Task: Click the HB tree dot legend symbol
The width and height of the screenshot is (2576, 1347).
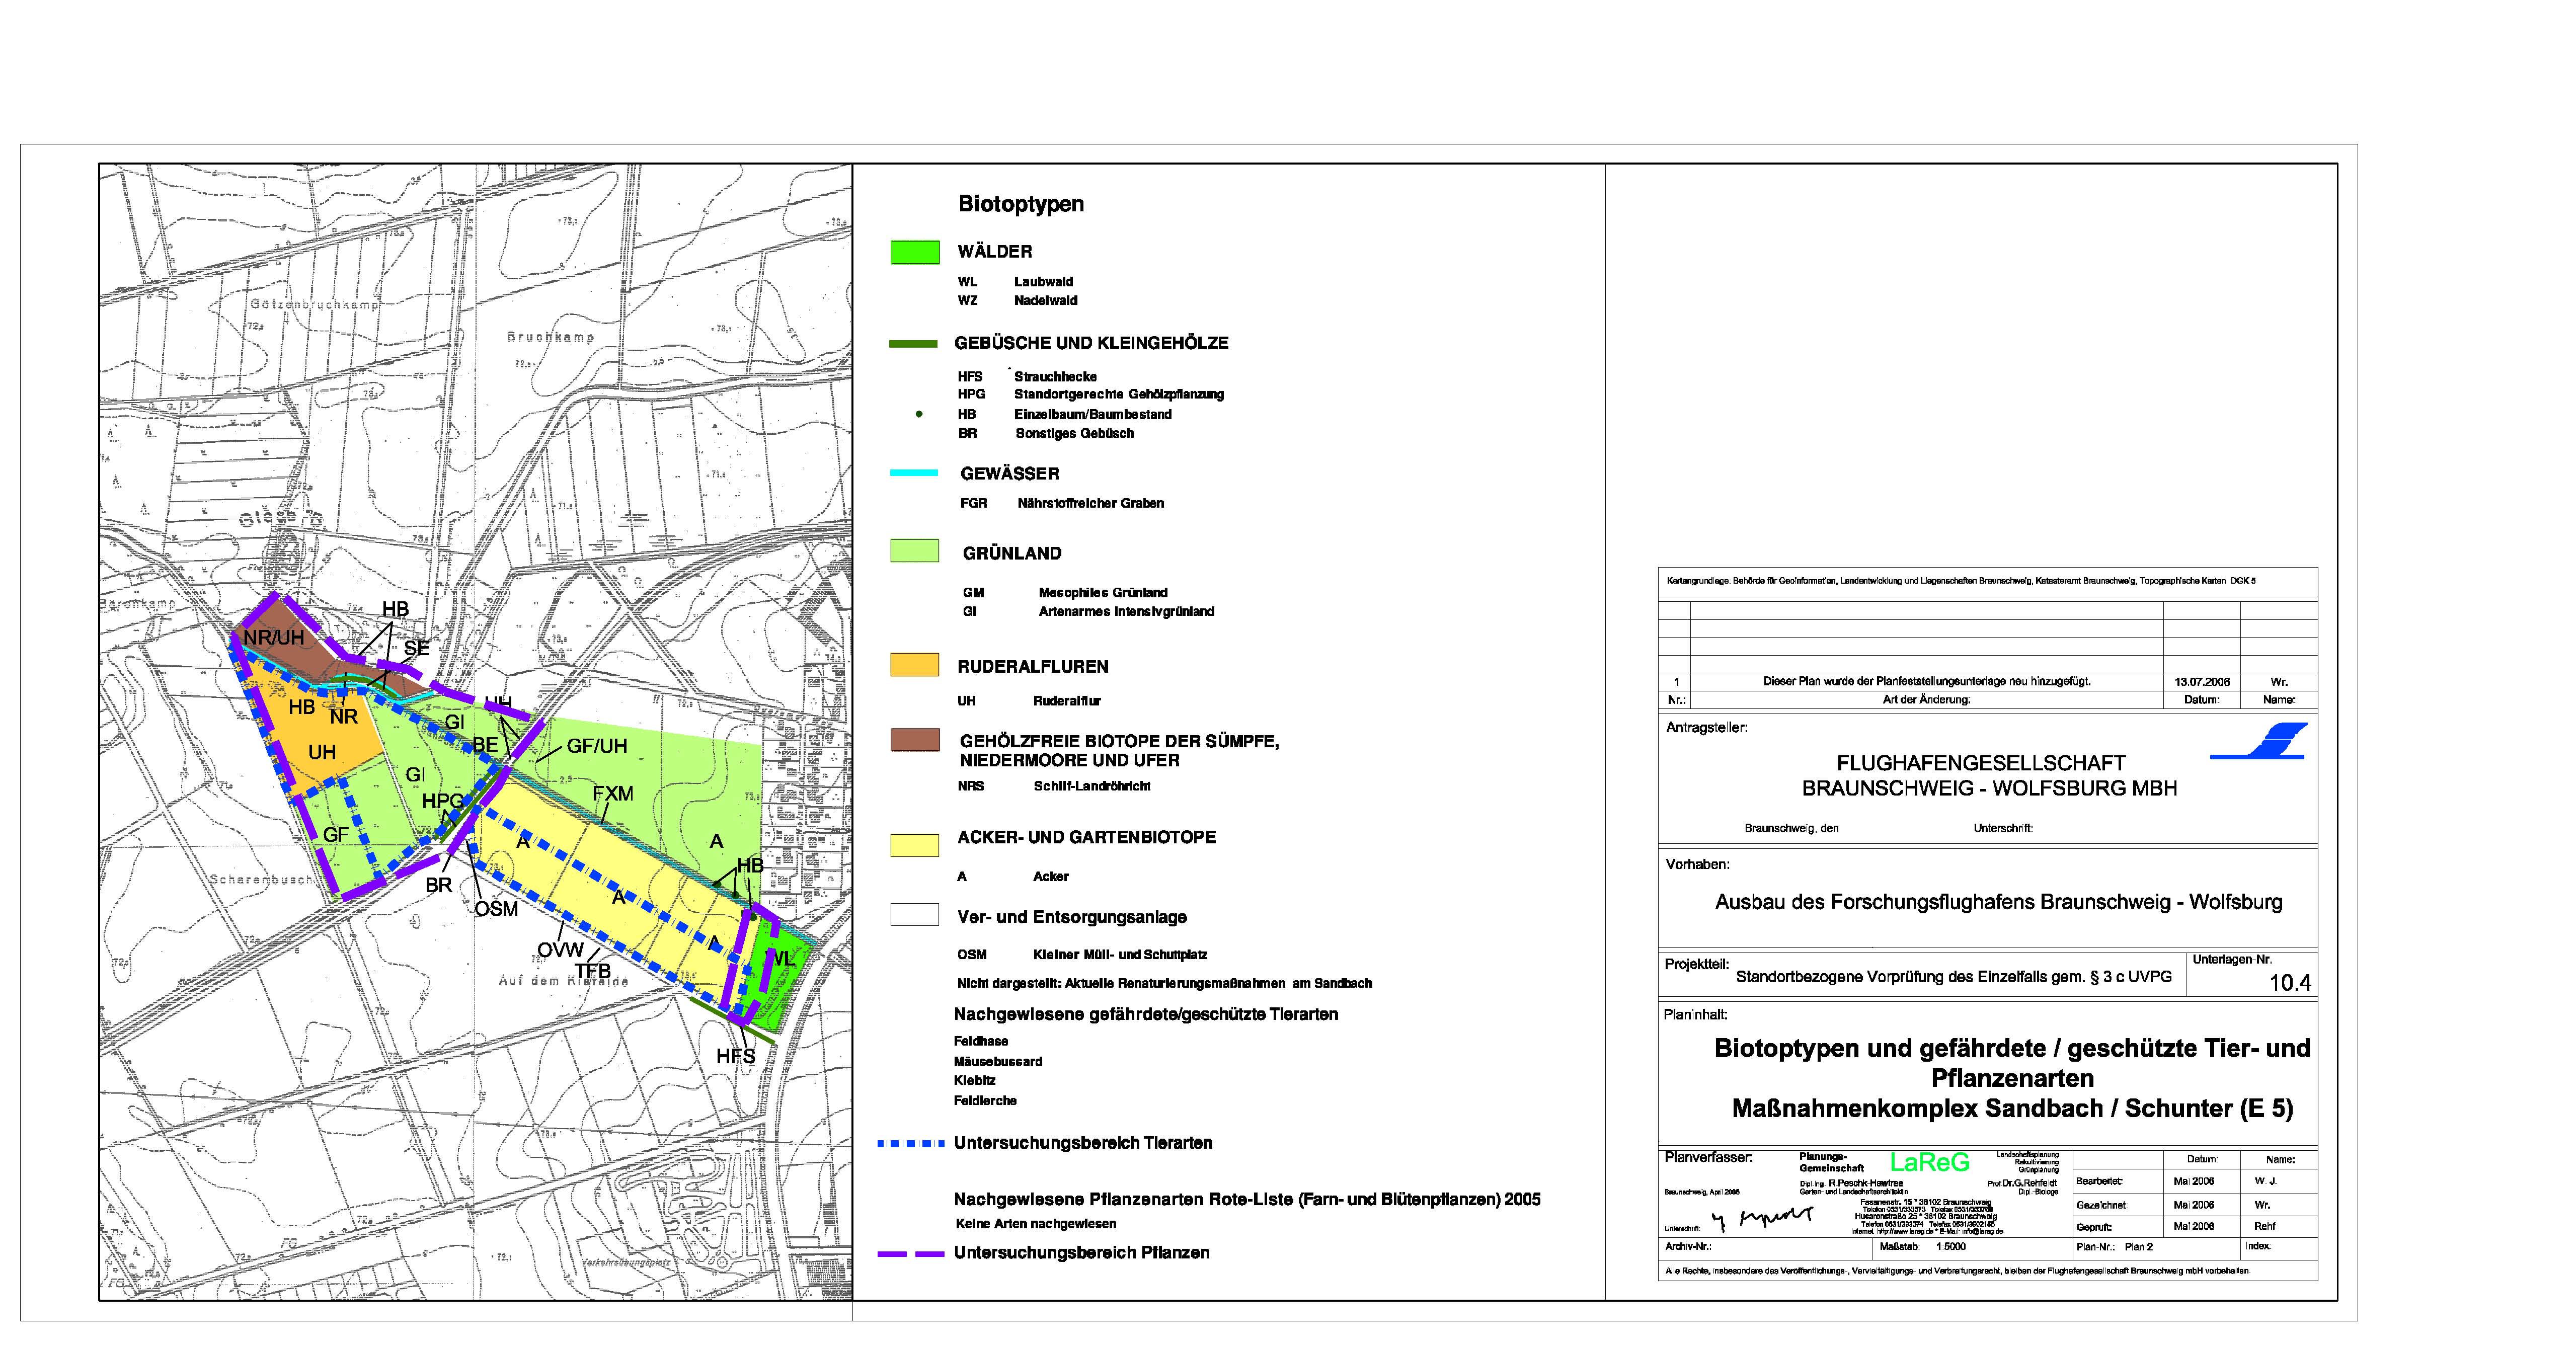Action: tap(919, 414)
